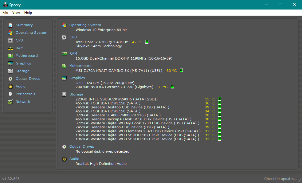The height and width of the screenshot is (183, 302).
Task: Click the Storage icon in main summary panel
Action: click(64, 94)
